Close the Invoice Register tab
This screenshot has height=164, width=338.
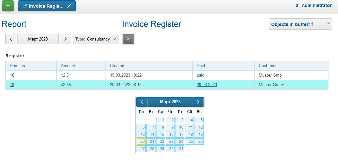tap(69, 6)
